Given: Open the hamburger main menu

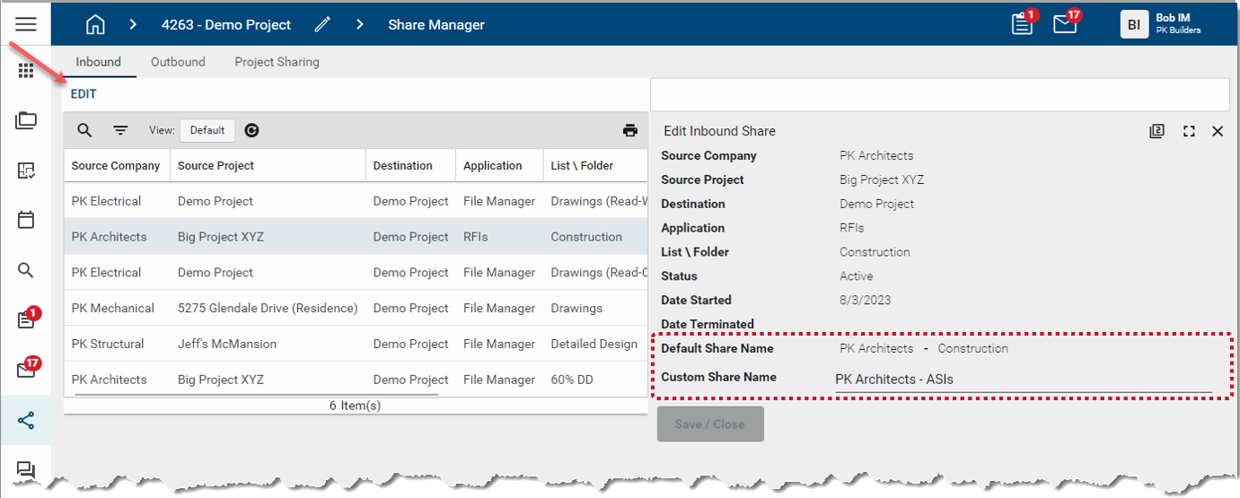Looking at the screenshot, I should [x=25, y=24].
